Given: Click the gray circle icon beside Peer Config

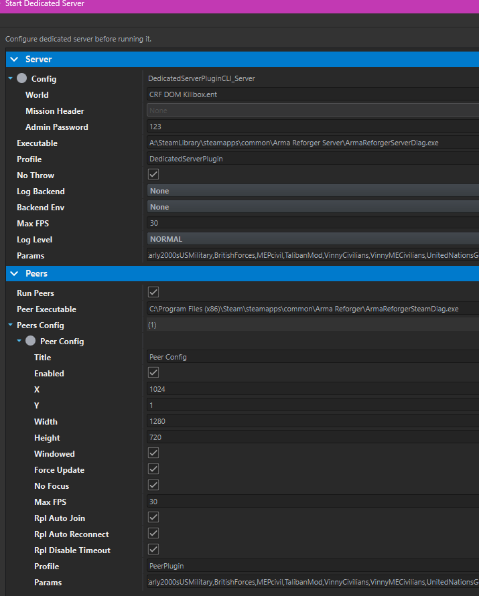Looking at the screenshot, I should click(x=31, y=342).
